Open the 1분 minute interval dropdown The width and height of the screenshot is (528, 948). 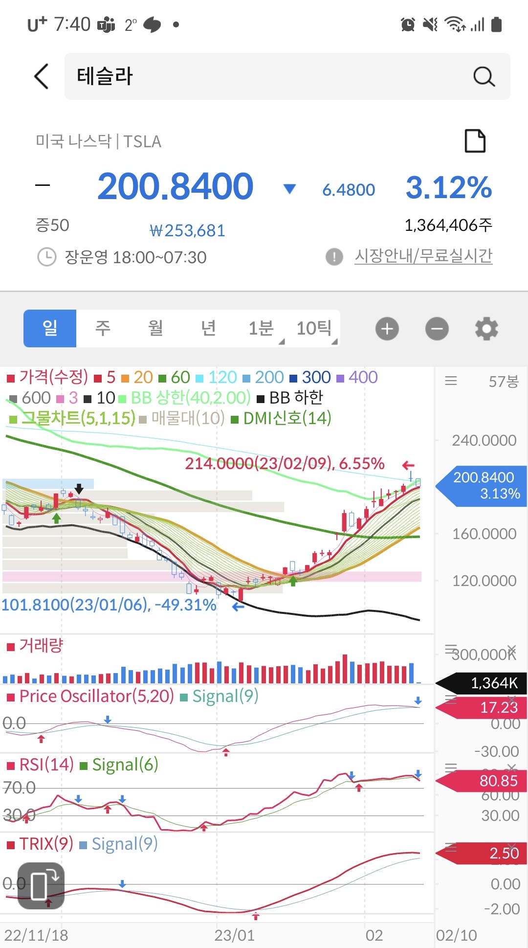click(261, 328)
